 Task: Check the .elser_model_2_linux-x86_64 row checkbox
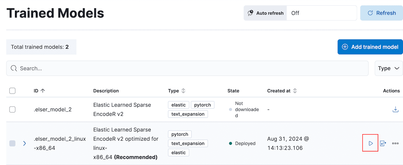click(12, 143)
